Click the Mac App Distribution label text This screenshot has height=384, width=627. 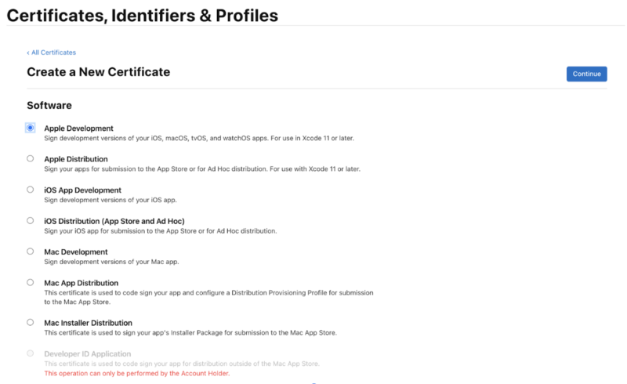click(x=82, y=283)
